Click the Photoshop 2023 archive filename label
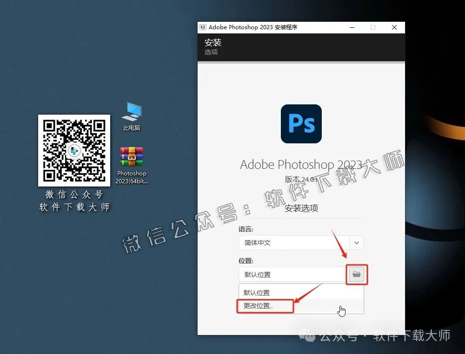 pos(131,176)
